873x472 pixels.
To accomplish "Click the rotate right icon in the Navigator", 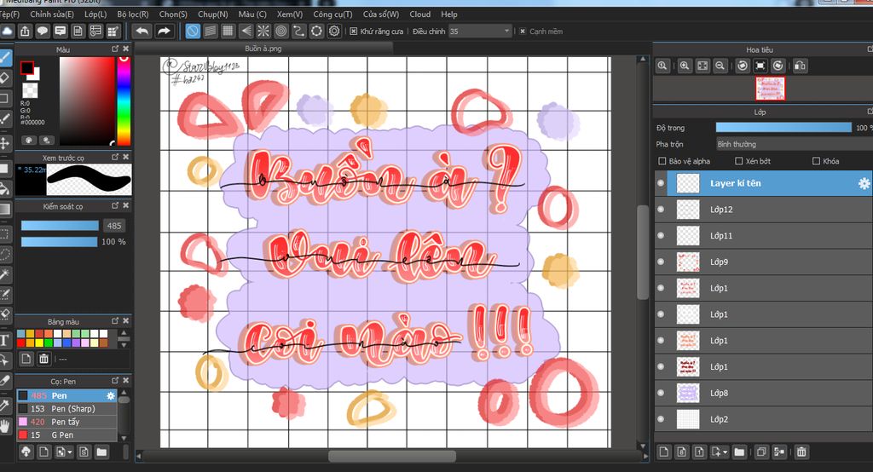I will 778,66.
